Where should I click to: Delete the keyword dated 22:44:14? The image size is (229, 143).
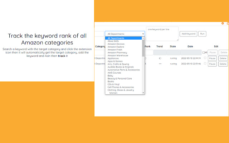tap(223, 58)
